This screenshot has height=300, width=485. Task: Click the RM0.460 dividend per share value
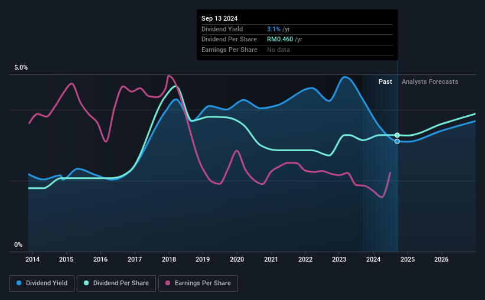280,40
